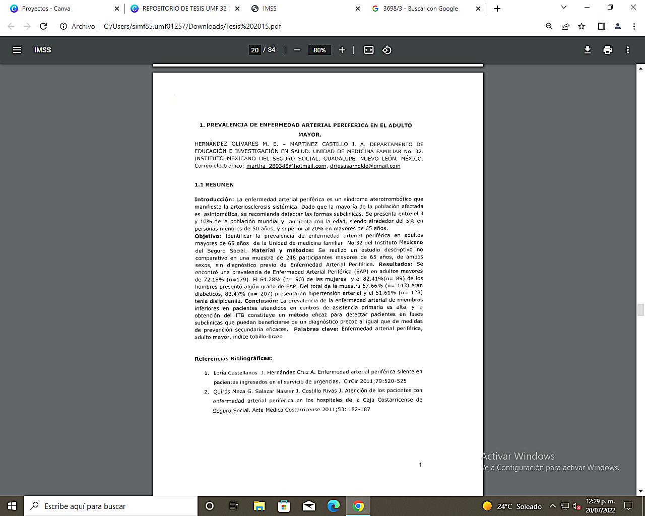Open PDF viewer more actions menu

click(x=628, y=50)
